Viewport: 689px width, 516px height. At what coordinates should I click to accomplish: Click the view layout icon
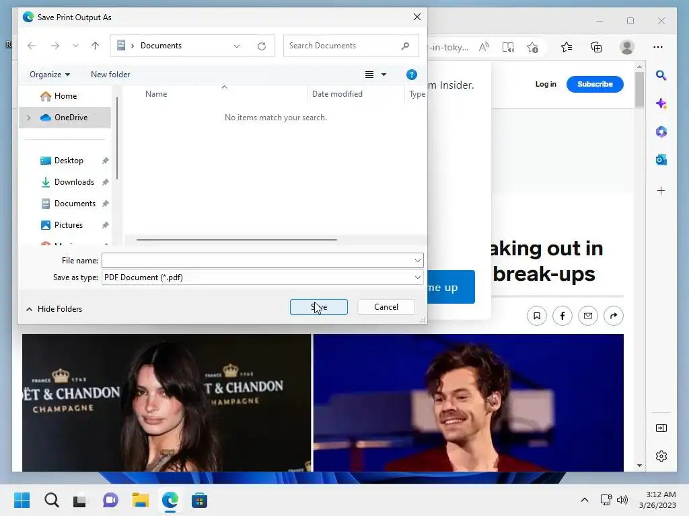click(369, 75)
